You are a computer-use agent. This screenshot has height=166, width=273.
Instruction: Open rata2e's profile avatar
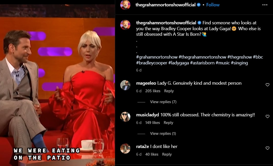pos(125,149)
